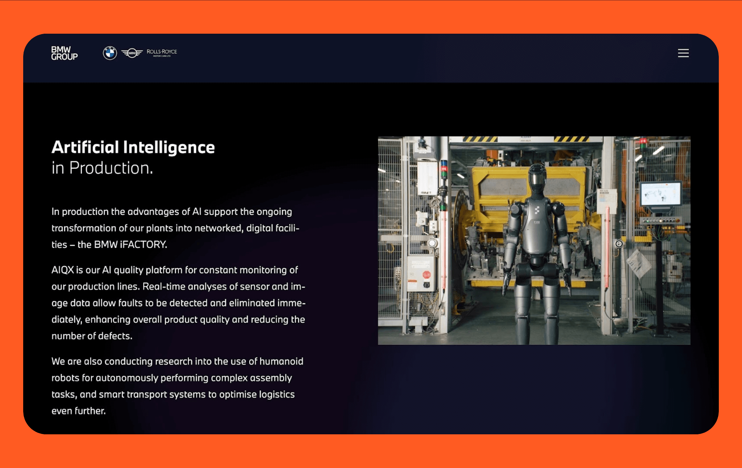The height and width of the screenshot is (468, 742).
Task: Click the text 'number of defects.'
Action: tap(92, 336)
